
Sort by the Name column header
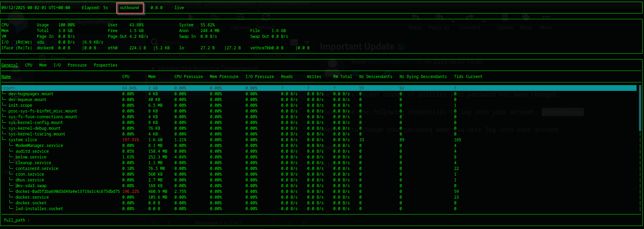coord(6,77)
